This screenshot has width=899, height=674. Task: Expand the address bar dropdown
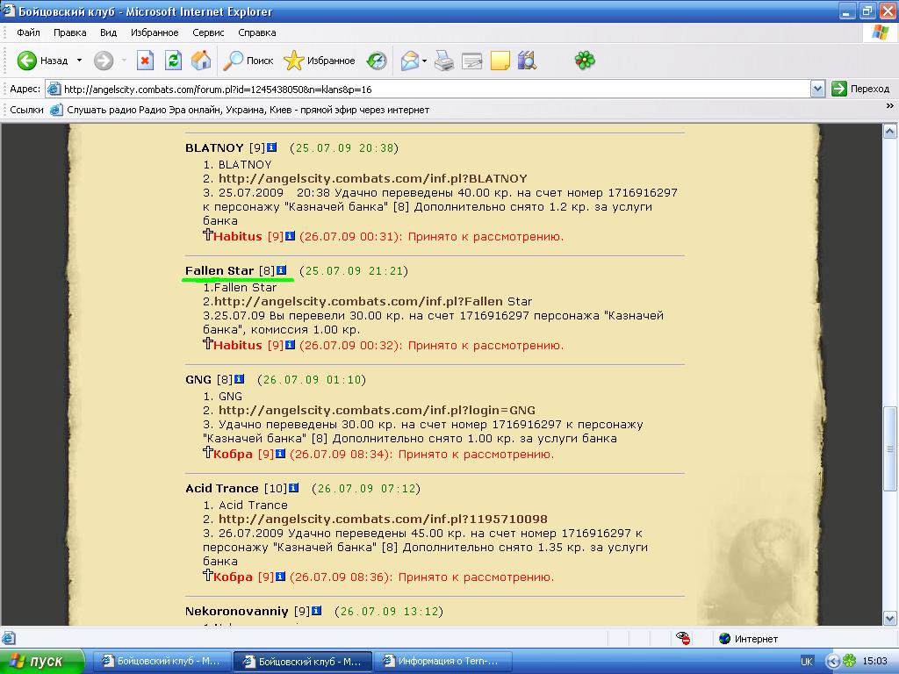click(817, 89)
